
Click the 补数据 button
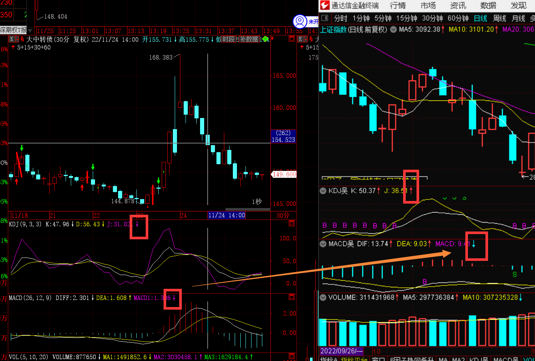point(249,39)
